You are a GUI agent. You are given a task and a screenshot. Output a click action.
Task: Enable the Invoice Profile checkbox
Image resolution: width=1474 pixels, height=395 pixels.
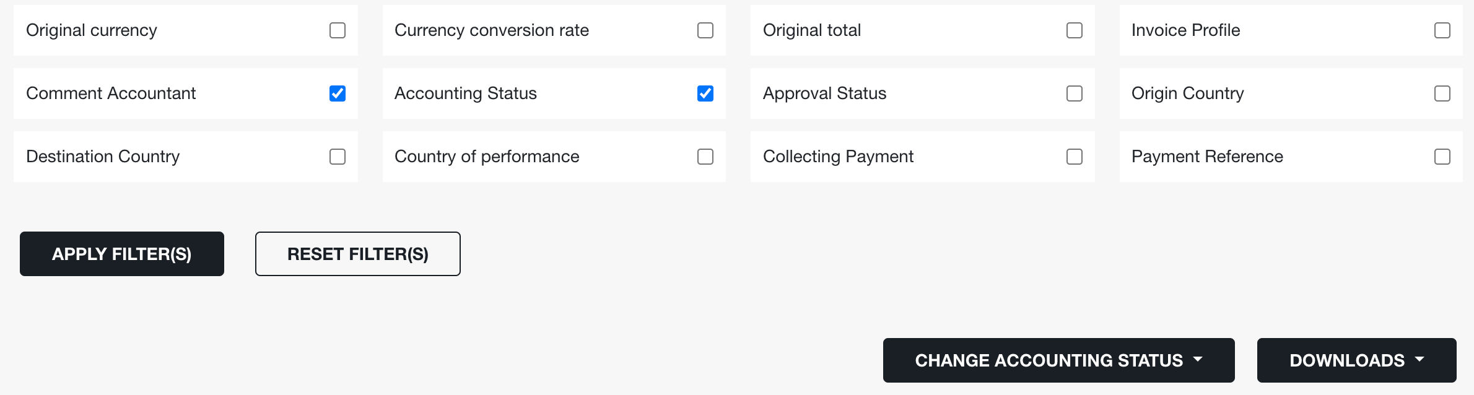tap(1442, 30)
